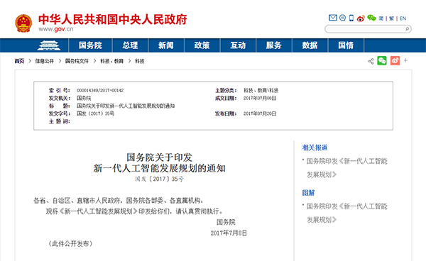Click the search text field
Viewport: 426px width, 261px height.
(365, 29)
